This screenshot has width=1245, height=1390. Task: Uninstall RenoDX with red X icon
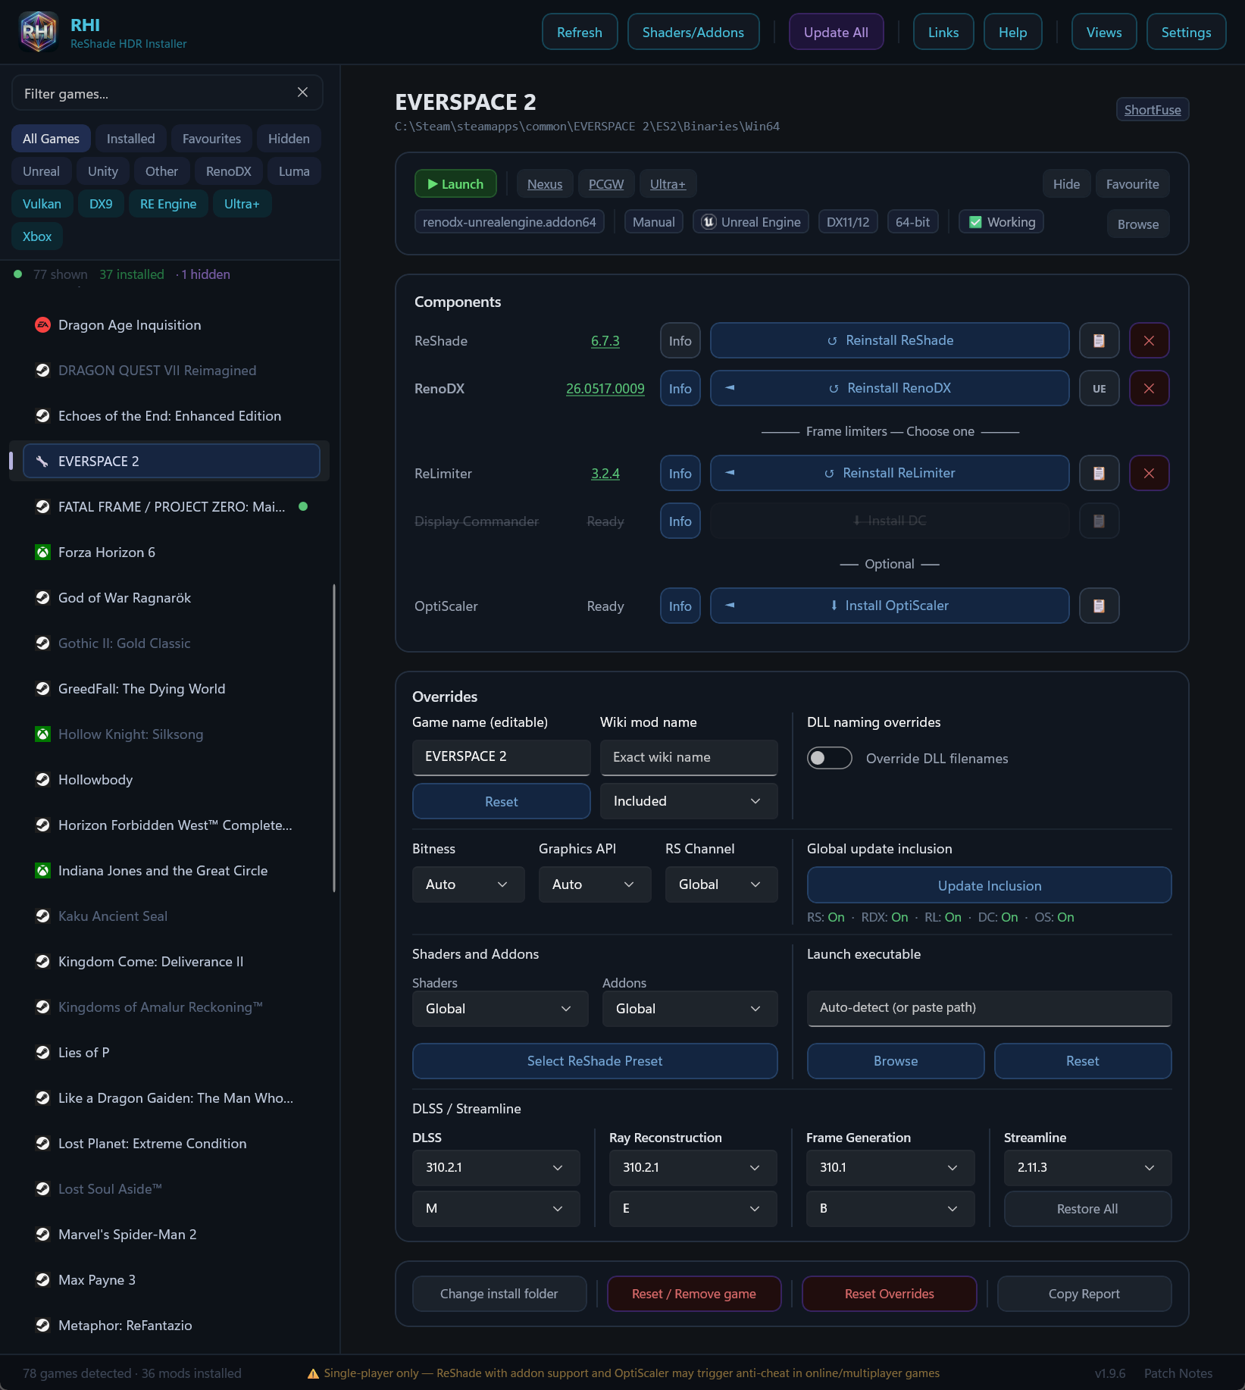point(1149,388)
